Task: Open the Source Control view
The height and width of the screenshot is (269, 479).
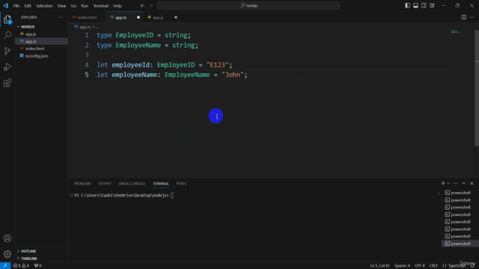Action: (7, 51)
